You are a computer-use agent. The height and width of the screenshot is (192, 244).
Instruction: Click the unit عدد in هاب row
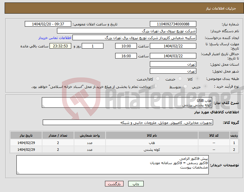coord(90,143)
